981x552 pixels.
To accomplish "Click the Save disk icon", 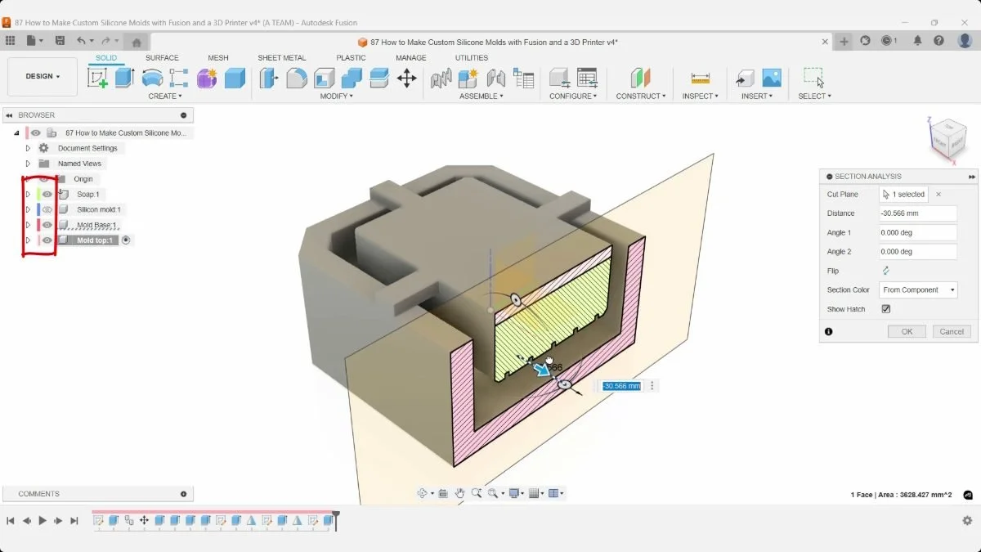I will point(60,41).
